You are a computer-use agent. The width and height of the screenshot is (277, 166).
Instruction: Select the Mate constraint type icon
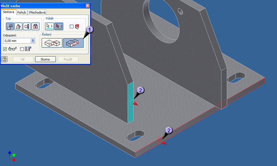click(x=10, y=27)
